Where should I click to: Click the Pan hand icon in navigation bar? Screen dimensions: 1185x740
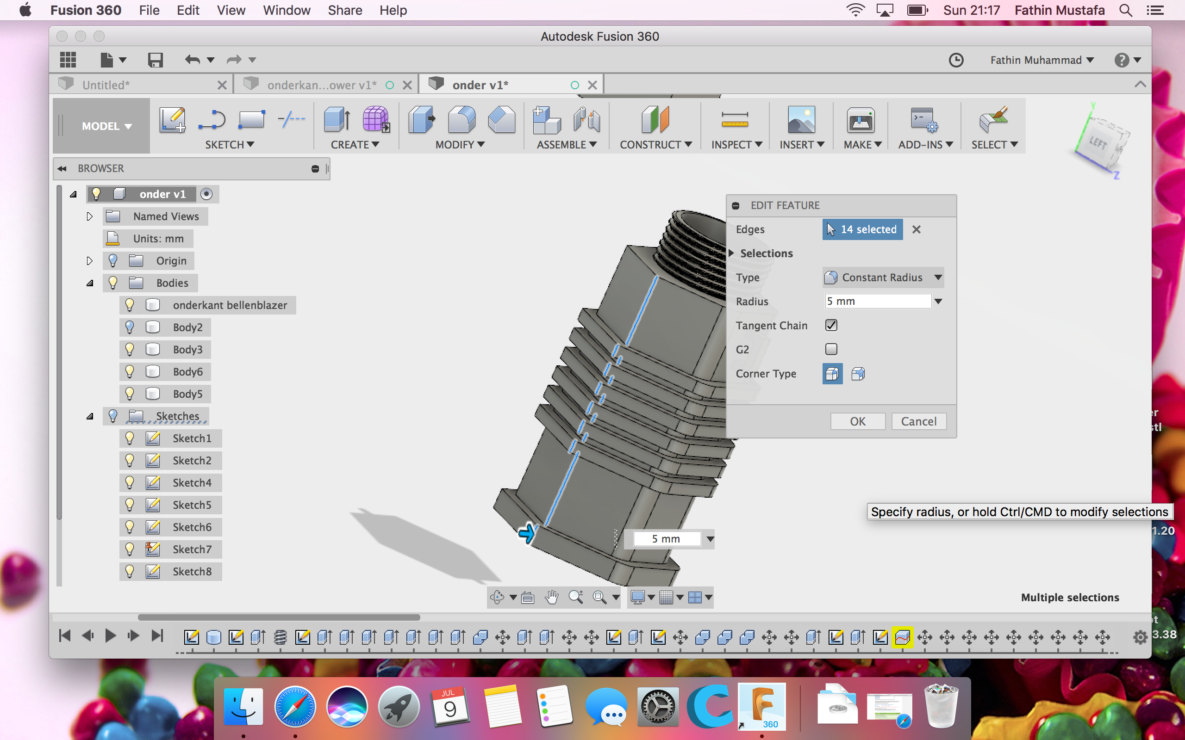pos(552,597)
